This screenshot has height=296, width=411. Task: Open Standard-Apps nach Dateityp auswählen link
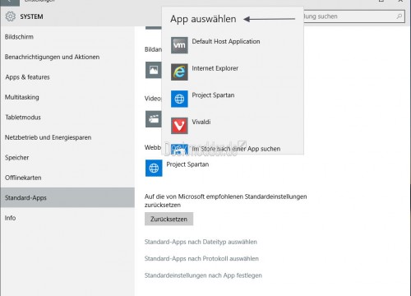(201, 242)
